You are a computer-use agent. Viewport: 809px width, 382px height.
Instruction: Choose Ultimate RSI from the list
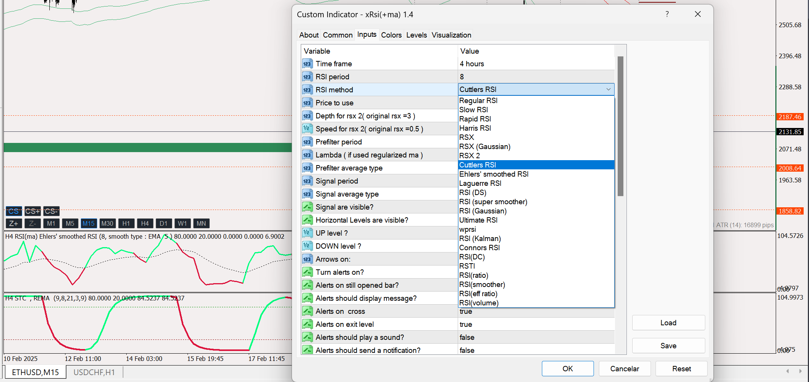tap(536, 220)
